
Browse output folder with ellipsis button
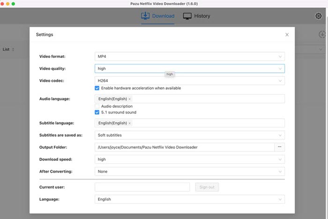click(280, 147)
